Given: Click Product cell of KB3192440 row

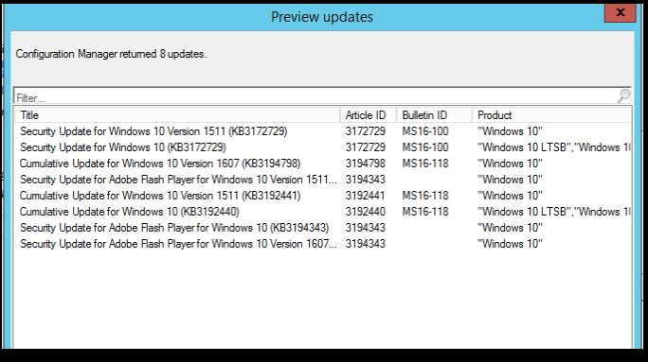Looking at the screenshot, I should coord(554,212).
